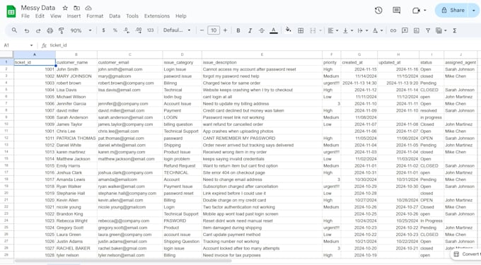Select row 12 header

coord(6,138)
